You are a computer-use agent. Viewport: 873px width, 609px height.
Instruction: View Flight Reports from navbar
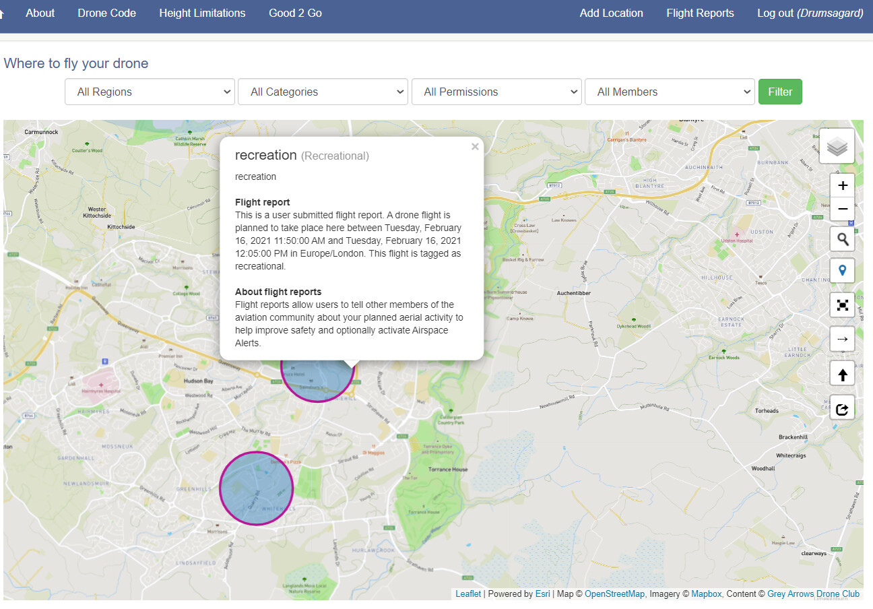pos(700,13)
